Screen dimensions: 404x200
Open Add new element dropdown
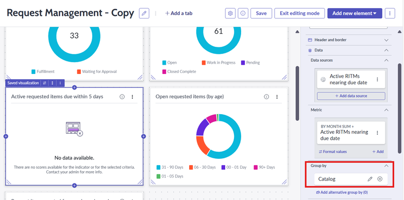355,13
